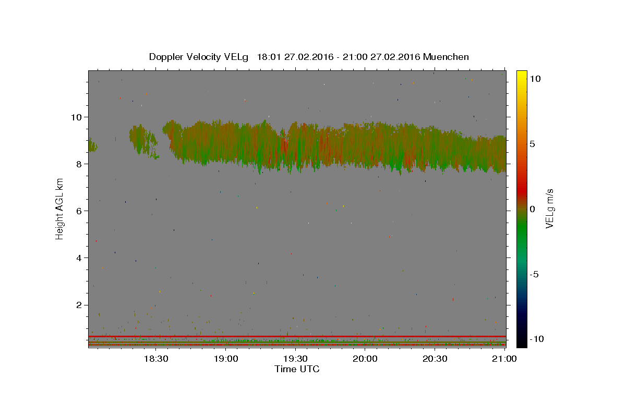Click the dark bottom of the color bar
This screenshot has width=626, height=417.
pos(521,341)
